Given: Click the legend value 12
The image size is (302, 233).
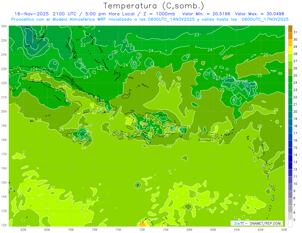Looking at the screenshot, I should (x=295, y=169).
